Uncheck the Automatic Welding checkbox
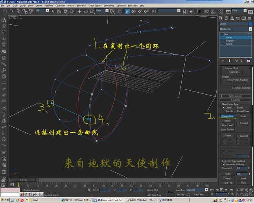254x203 pixels. click(224, 165)
